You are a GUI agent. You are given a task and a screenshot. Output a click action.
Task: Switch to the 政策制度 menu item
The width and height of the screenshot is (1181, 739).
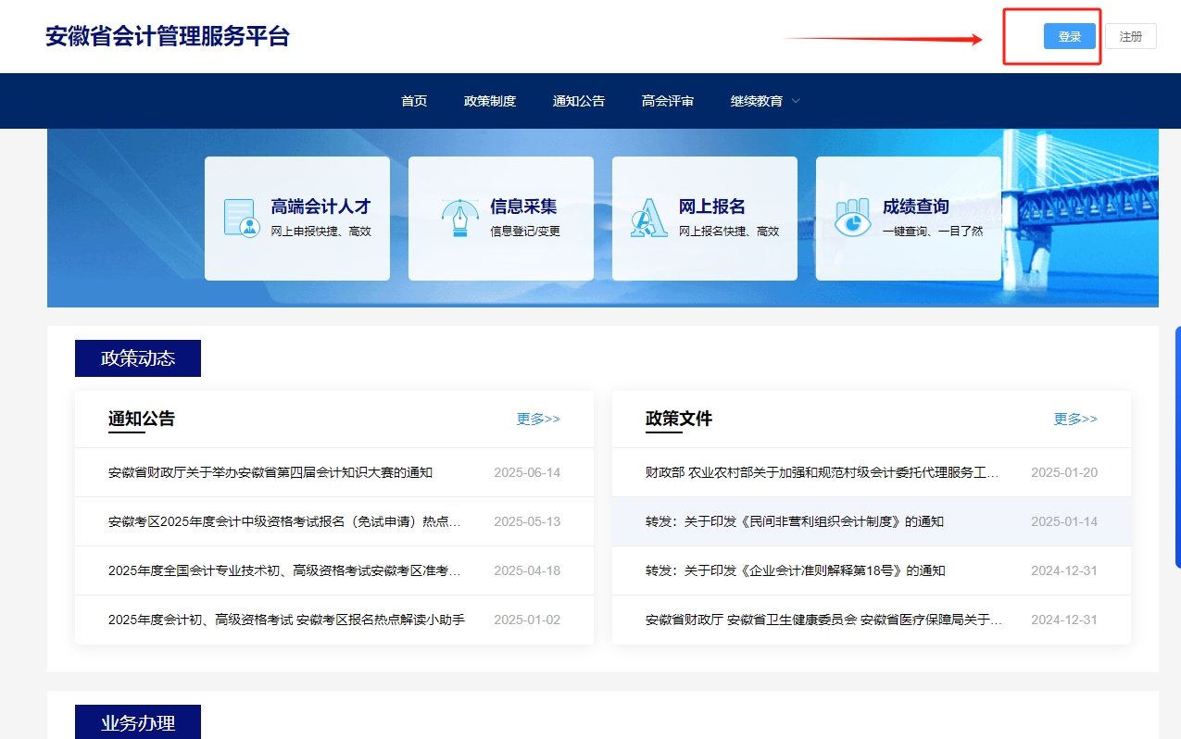(490, 101)
